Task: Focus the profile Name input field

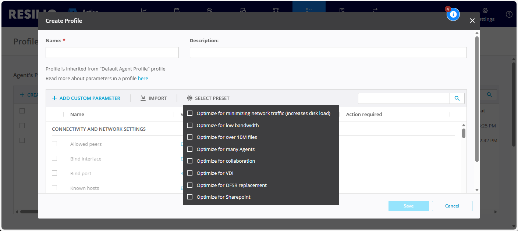Action: pyautogui.click(x=112, y=53)
